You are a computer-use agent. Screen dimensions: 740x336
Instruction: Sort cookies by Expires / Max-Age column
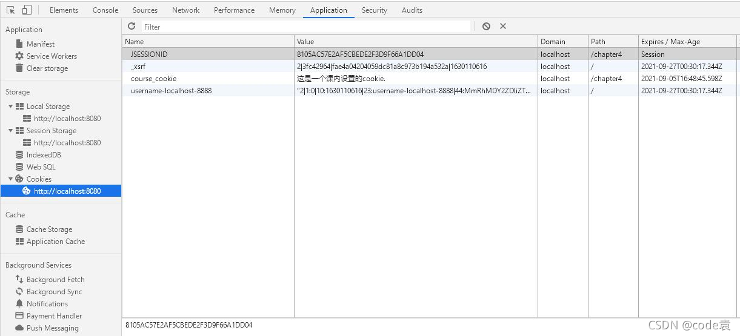(x=670, y=42)
